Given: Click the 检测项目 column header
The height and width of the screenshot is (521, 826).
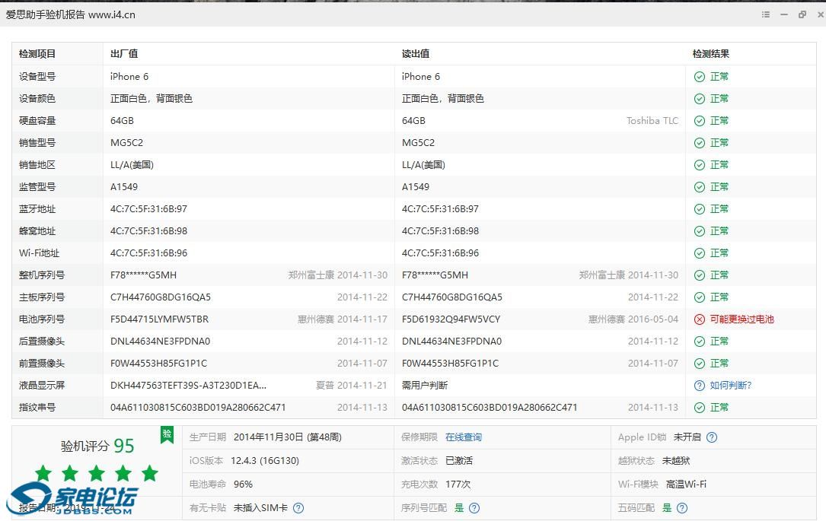Looking at the screenshot, I should pyautogui.click(x=37, y=54).
